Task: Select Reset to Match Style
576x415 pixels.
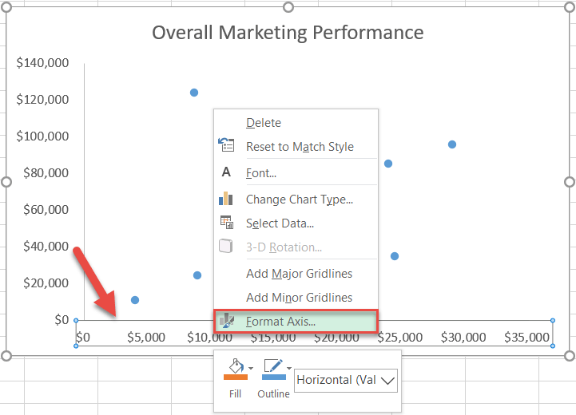Action: pos(296,146)
